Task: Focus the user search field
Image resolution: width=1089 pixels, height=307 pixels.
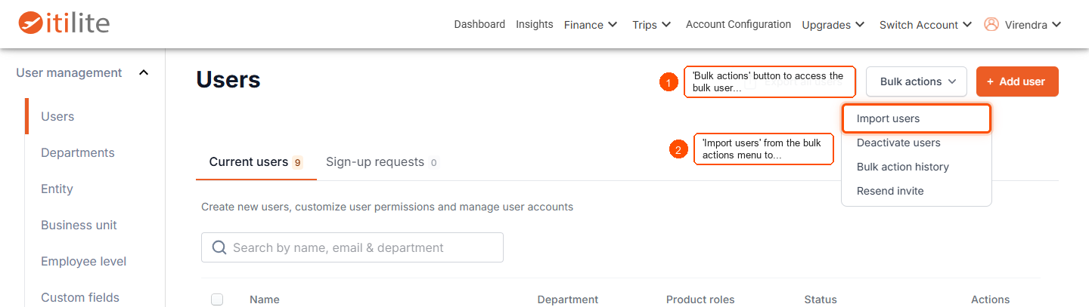Action: tap(352, 247)
